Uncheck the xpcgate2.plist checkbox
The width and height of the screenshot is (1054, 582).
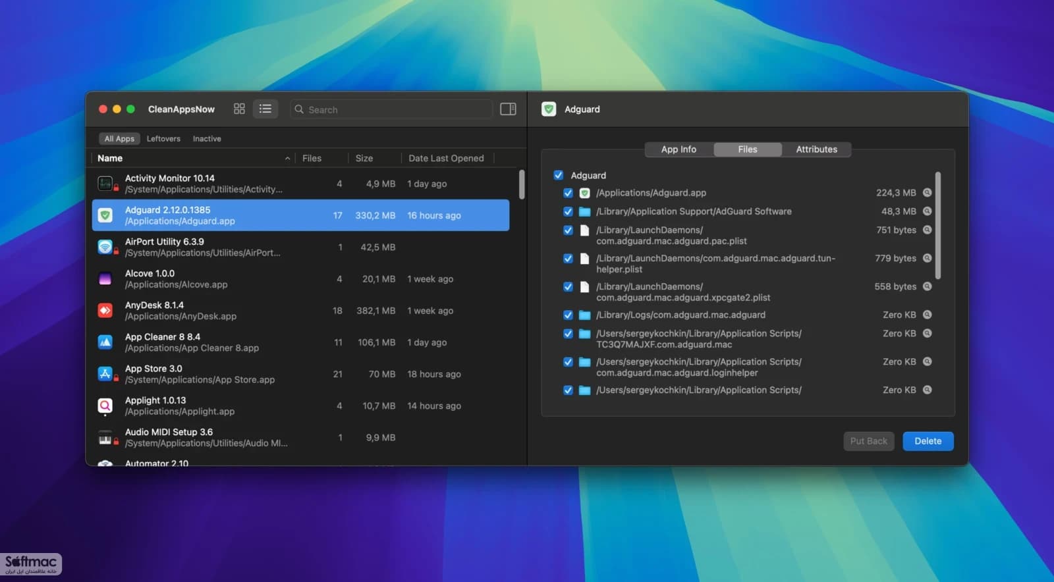click(x=568, y=287)
